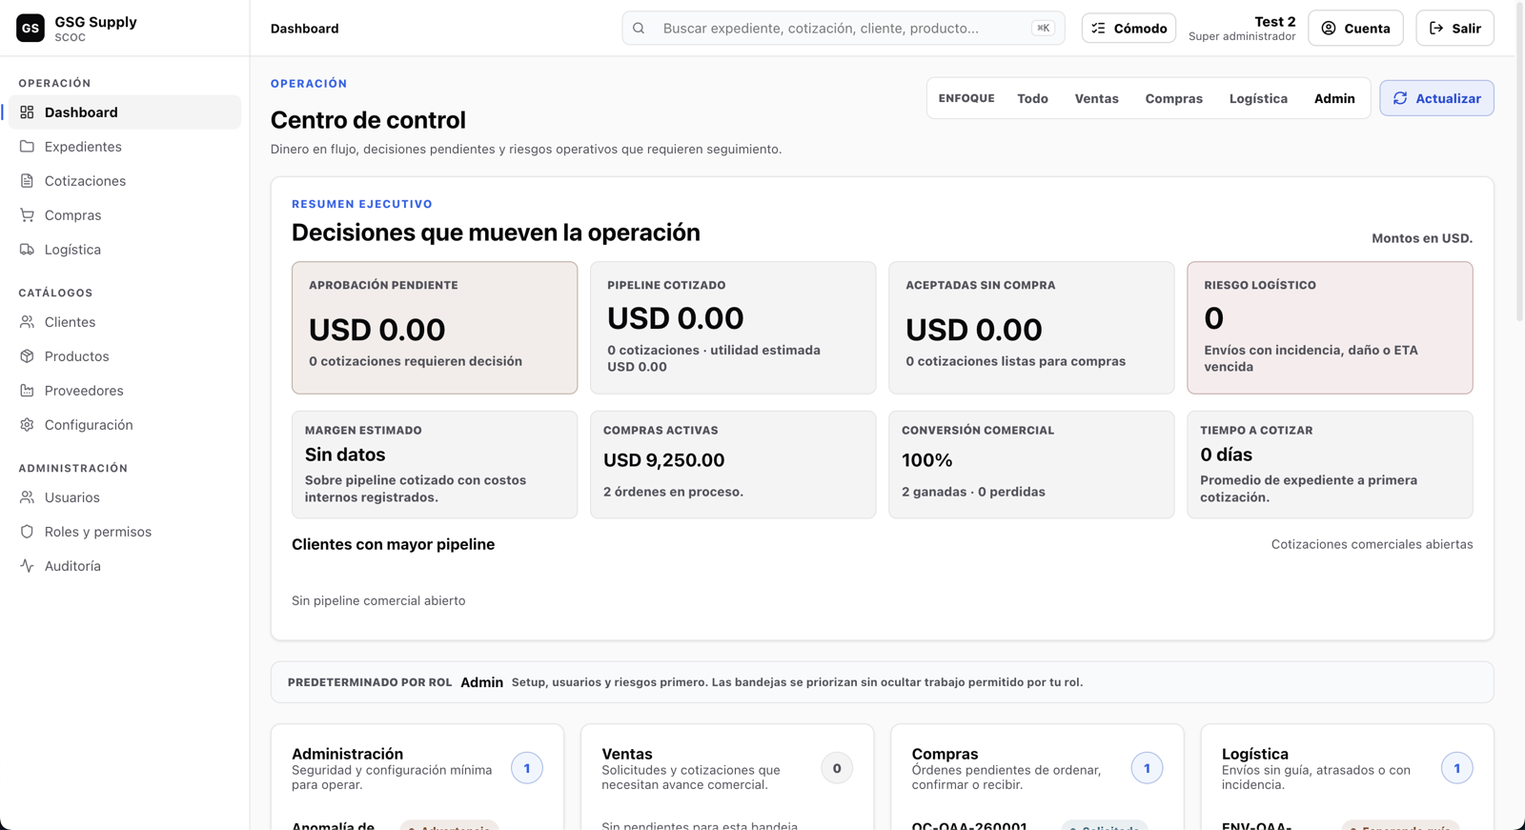
Task: Go to Cotizaciones page
Action: point(125,181)
